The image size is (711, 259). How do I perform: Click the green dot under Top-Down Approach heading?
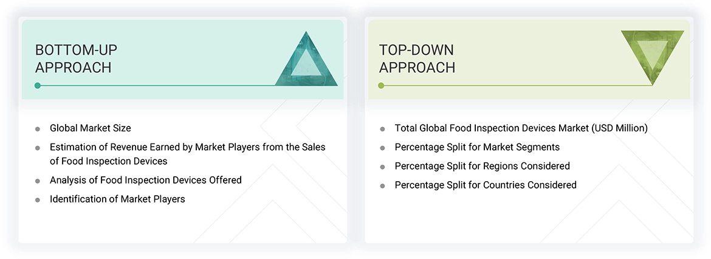click(382, 86)
